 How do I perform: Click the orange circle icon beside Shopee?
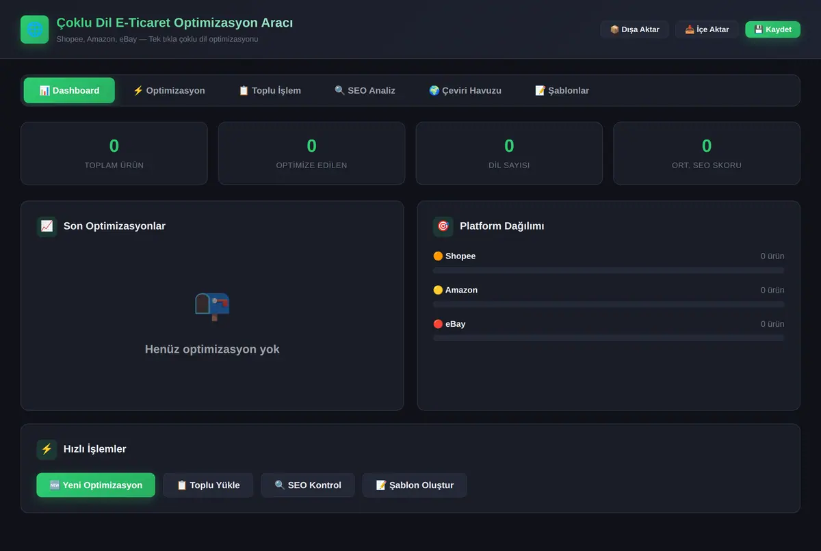click(438, 256)
